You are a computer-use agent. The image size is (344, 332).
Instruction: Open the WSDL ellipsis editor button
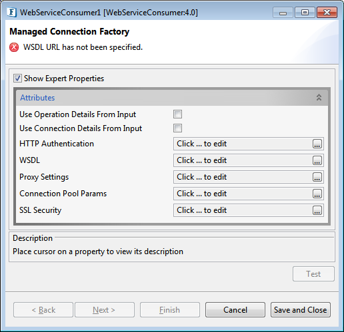click(x=317, y=160)
